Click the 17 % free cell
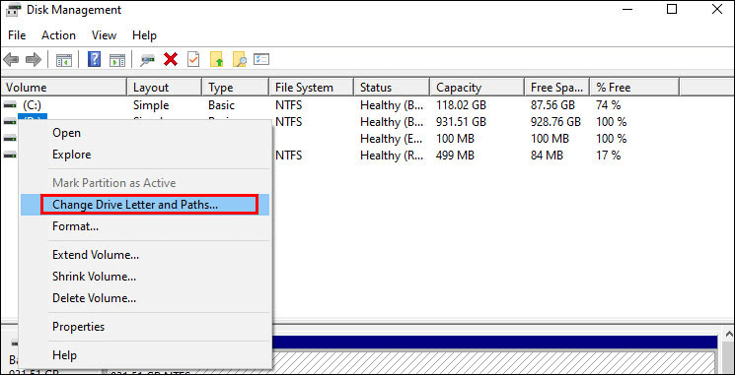Screen dimensions: 735x375 click(609, 156)
